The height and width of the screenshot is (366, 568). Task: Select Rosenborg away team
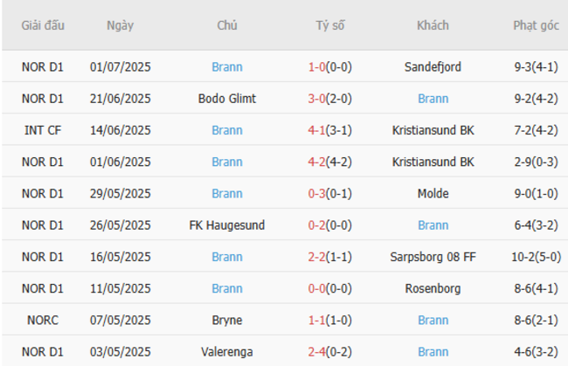coord(433,288)
